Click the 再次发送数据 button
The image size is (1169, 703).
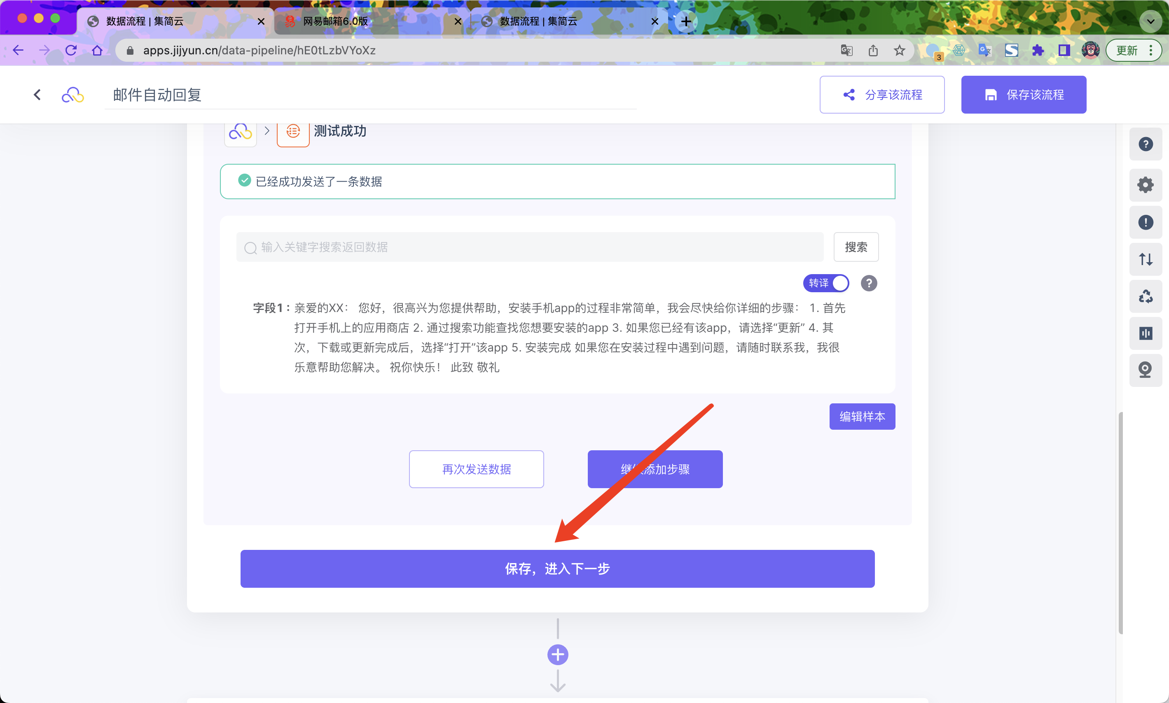click(x=476, y=469)
